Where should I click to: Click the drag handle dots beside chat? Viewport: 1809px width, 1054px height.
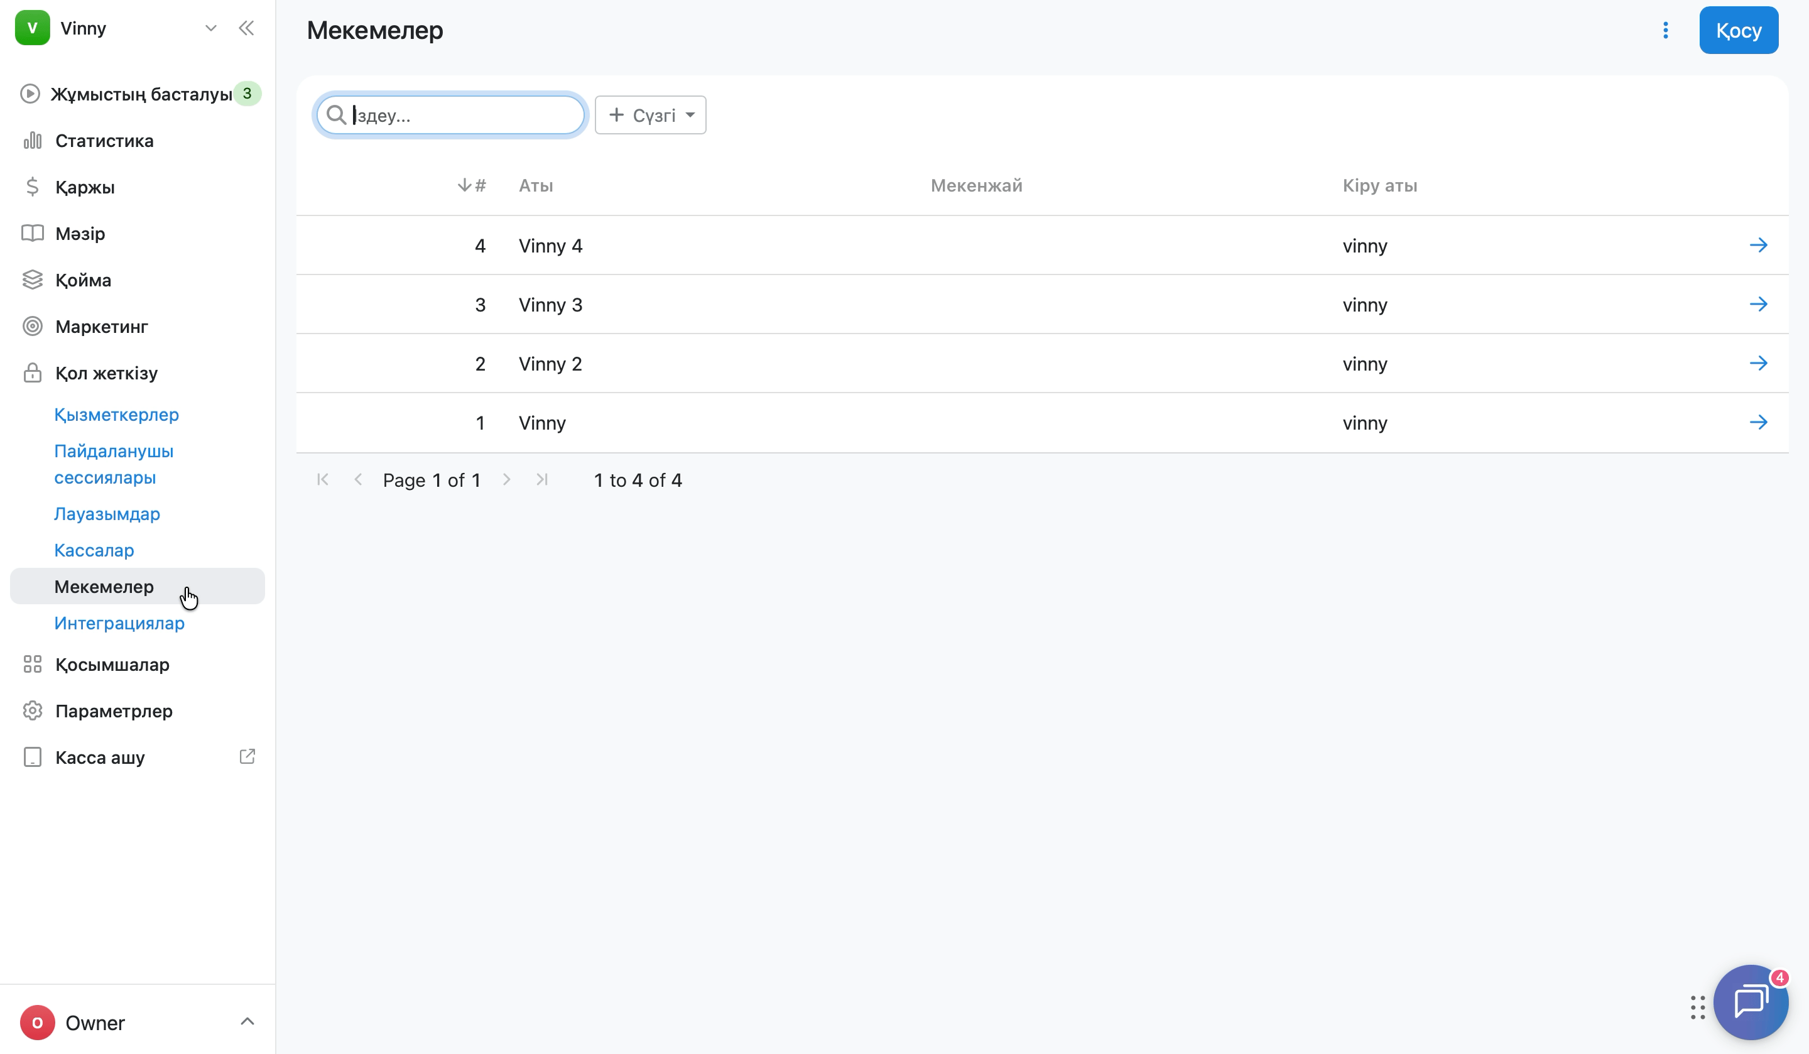(x=1698, y=1008)
